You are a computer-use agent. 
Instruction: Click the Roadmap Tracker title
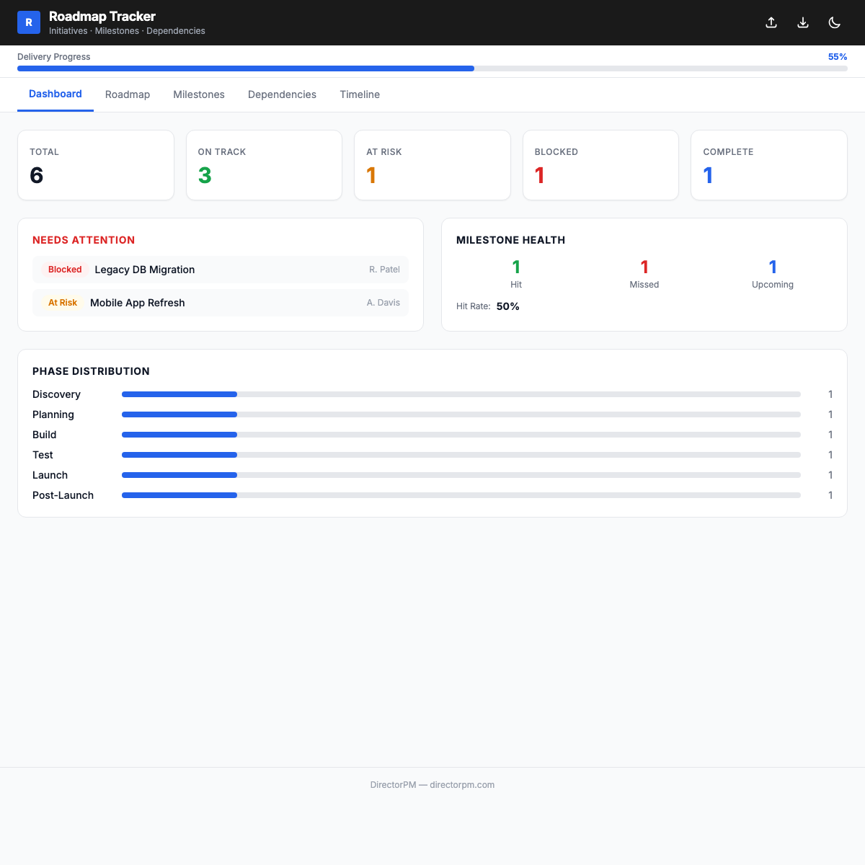coord(102,17)
